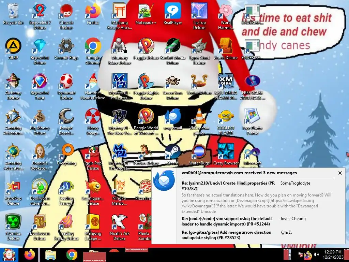The image size is (349, 262).
Task: Launch Free Photo Frame shortcut
Action: [x=253, y=121]
